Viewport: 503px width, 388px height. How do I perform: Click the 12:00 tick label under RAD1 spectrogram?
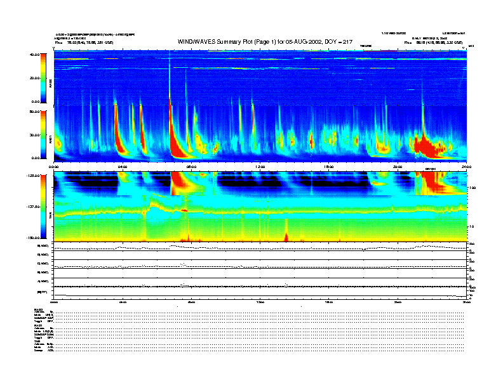260,167
